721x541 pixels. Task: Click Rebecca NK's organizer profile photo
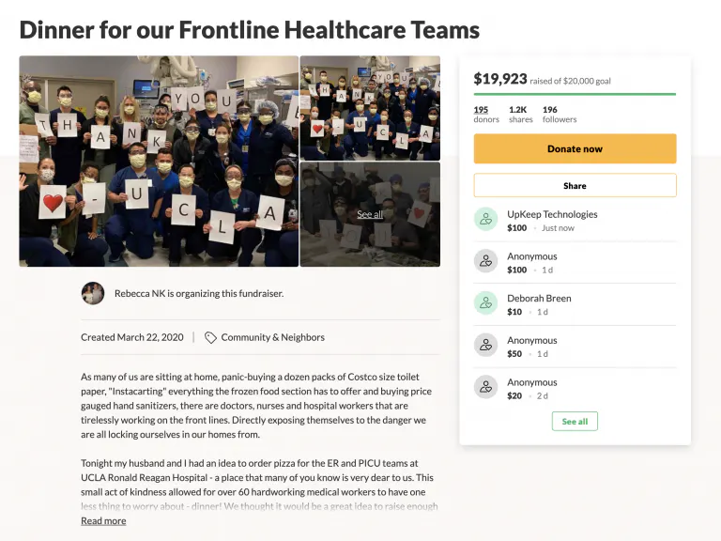(x=92, y=293)
